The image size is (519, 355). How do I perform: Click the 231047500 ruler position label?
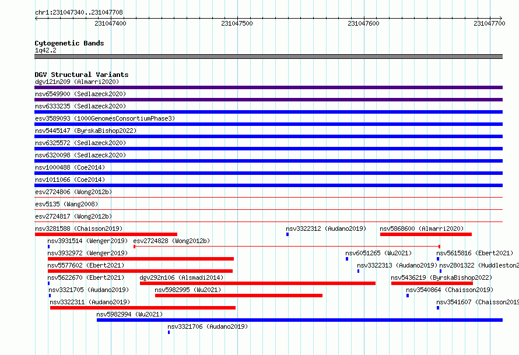pos(237,23)
